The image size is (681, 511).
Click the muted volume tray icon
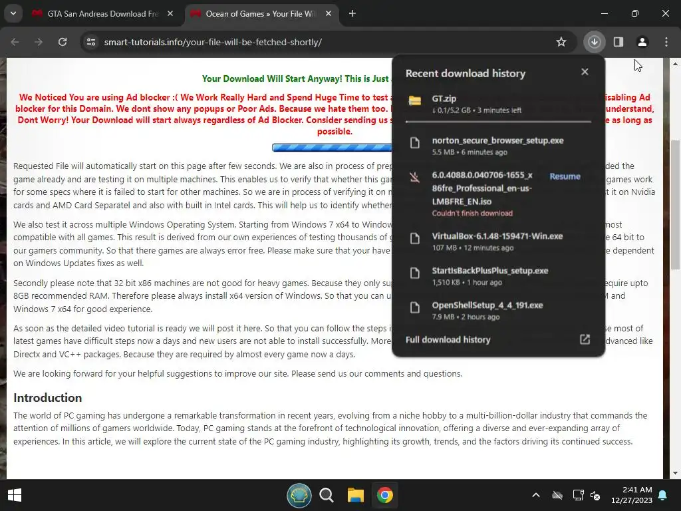595,495
